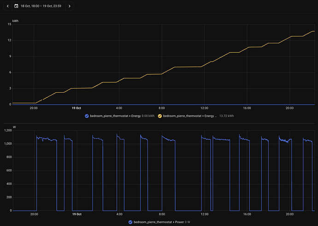Go to previous date range arrow

click(8, 6)
